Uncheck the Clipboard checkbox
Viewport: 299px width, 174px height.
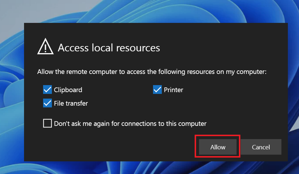pos(47,89)
